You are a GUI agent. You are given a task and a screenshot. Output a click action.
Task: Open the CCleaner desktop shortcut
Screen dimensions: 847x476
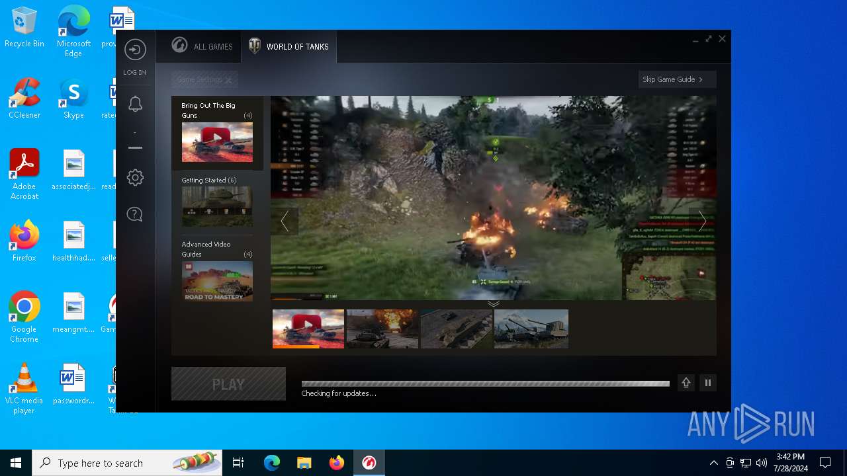click(x=24, y=99)
